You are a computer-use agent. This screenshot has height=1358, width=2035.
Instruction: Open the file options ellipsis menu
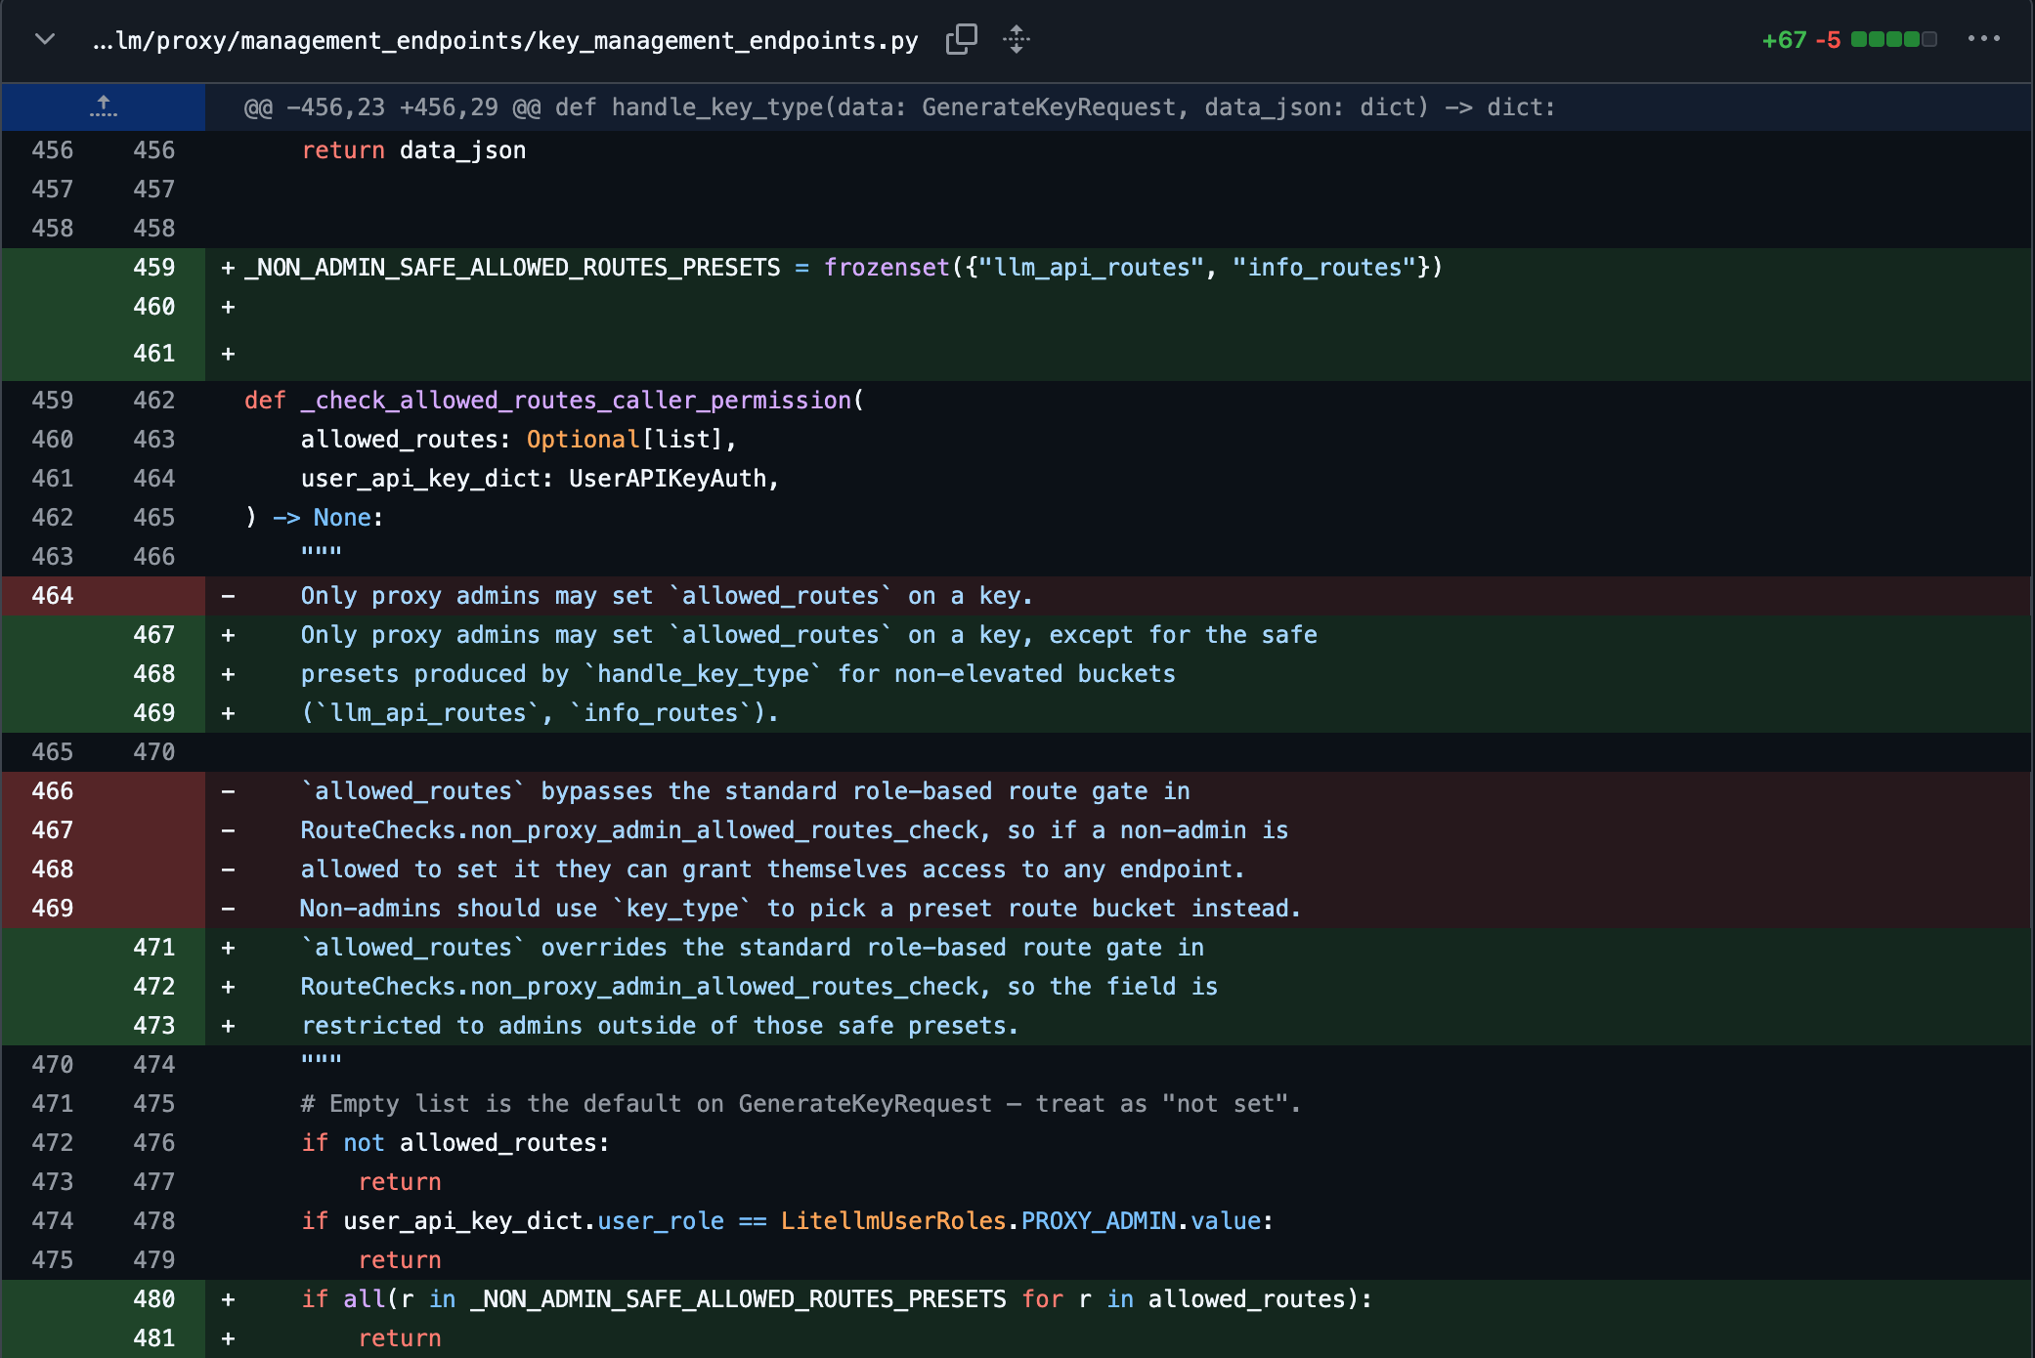[x=1983, y=39]
